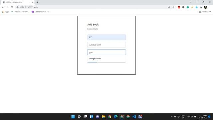
Task: Click the Add Book heading
Action: coord(93,25)
